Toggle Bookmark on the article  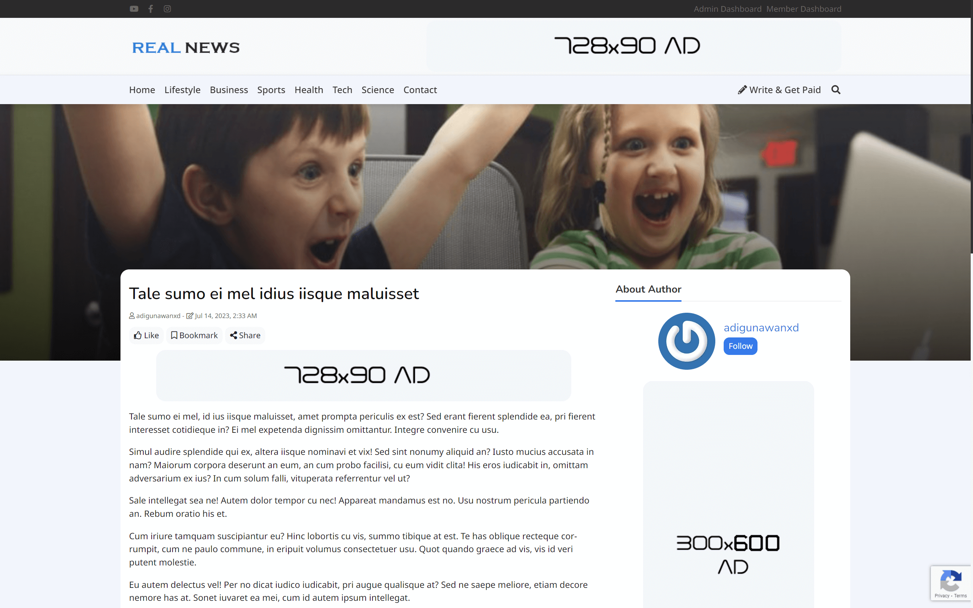tap(194, 335)
